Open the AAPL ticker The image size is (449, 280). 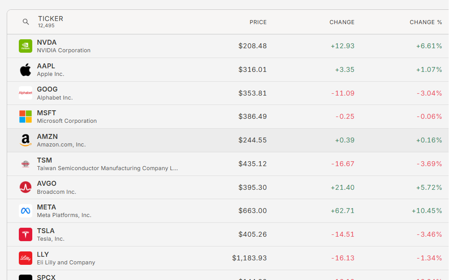[x=46, y=66]
